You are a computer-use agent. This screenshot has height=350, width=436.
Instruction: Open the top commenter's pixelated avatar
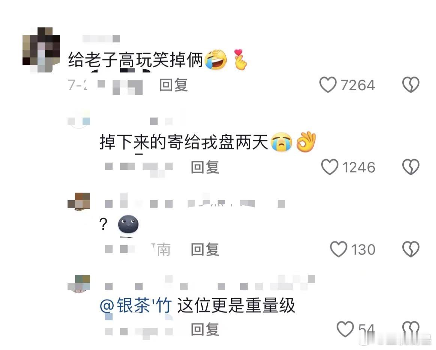tap(41, 50)
